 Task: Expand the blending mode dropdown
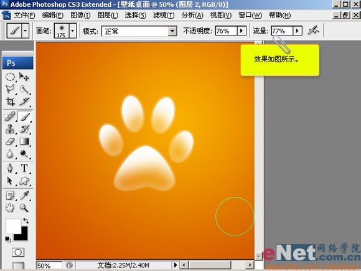[172, 31]
